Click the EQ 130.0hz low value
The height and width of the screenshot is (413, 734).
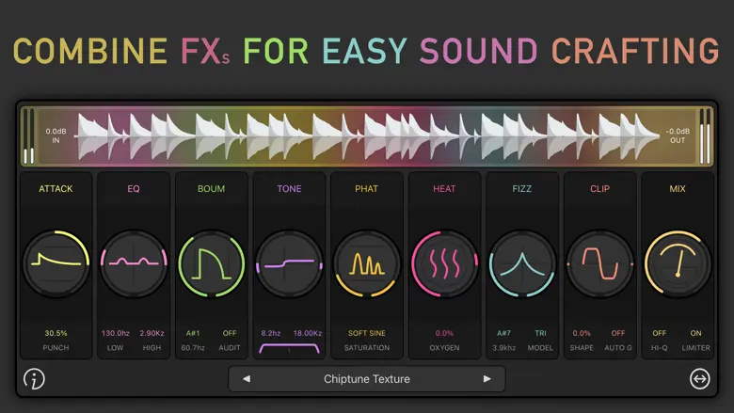tap(115, 333)
